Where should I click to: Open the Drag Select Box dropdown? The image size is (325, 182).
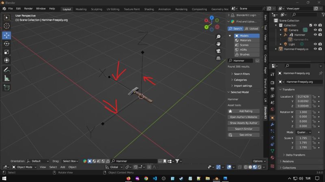70,161
